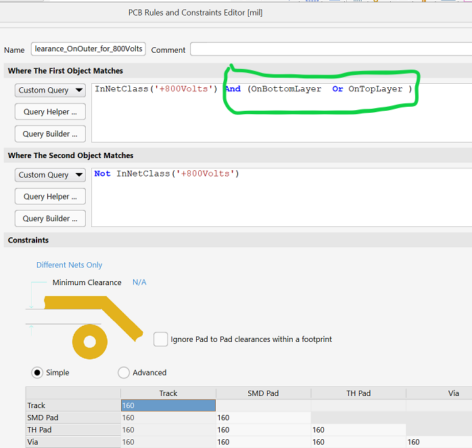The width and height of the screenshot is (472, 448).
Task: Open Query Helper for second object
Action: [50, 197]
